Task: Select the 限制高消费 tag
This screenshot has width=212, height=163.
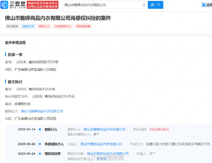Action: click(83, 26)
